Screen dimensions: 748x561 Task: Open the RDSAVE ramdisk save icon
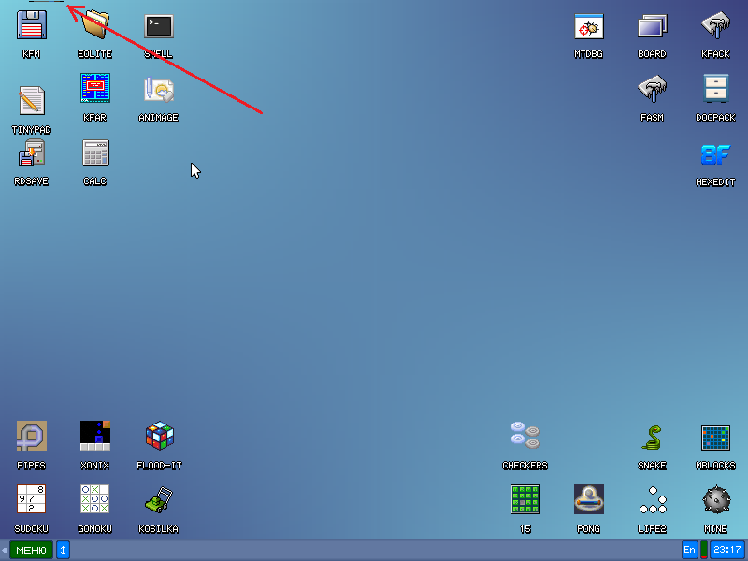[x=31, y=152]
